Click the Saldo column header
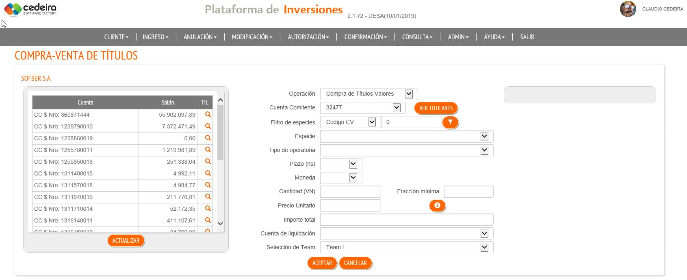Image resolution: width=687 pixels, height=280 pixels. (168, 103)
